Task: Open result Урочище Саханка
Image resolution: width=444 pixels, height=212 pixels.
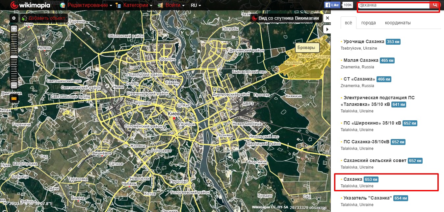Action: 364,42
